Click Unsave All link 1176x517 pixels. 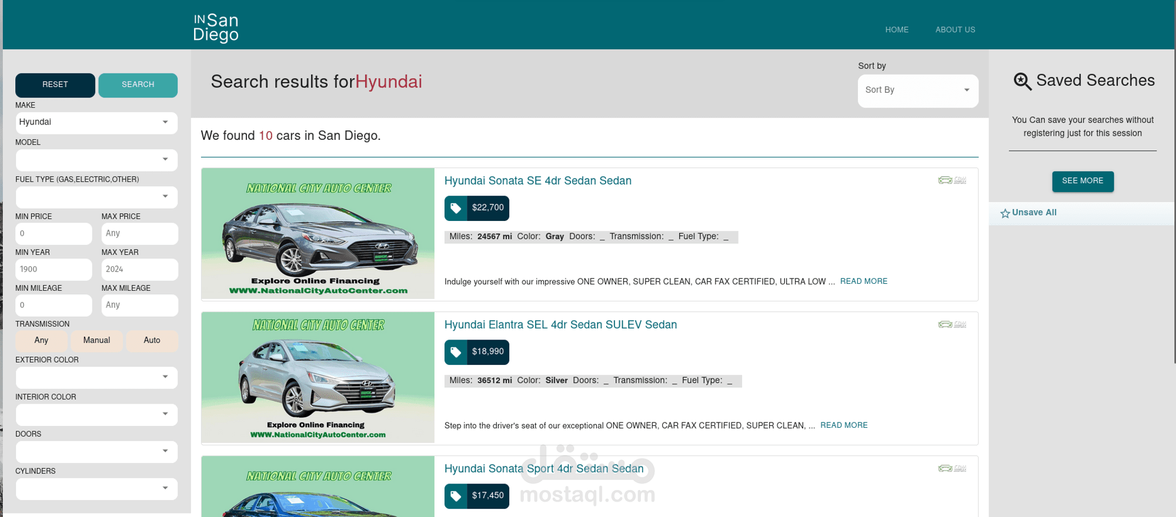1034,213
